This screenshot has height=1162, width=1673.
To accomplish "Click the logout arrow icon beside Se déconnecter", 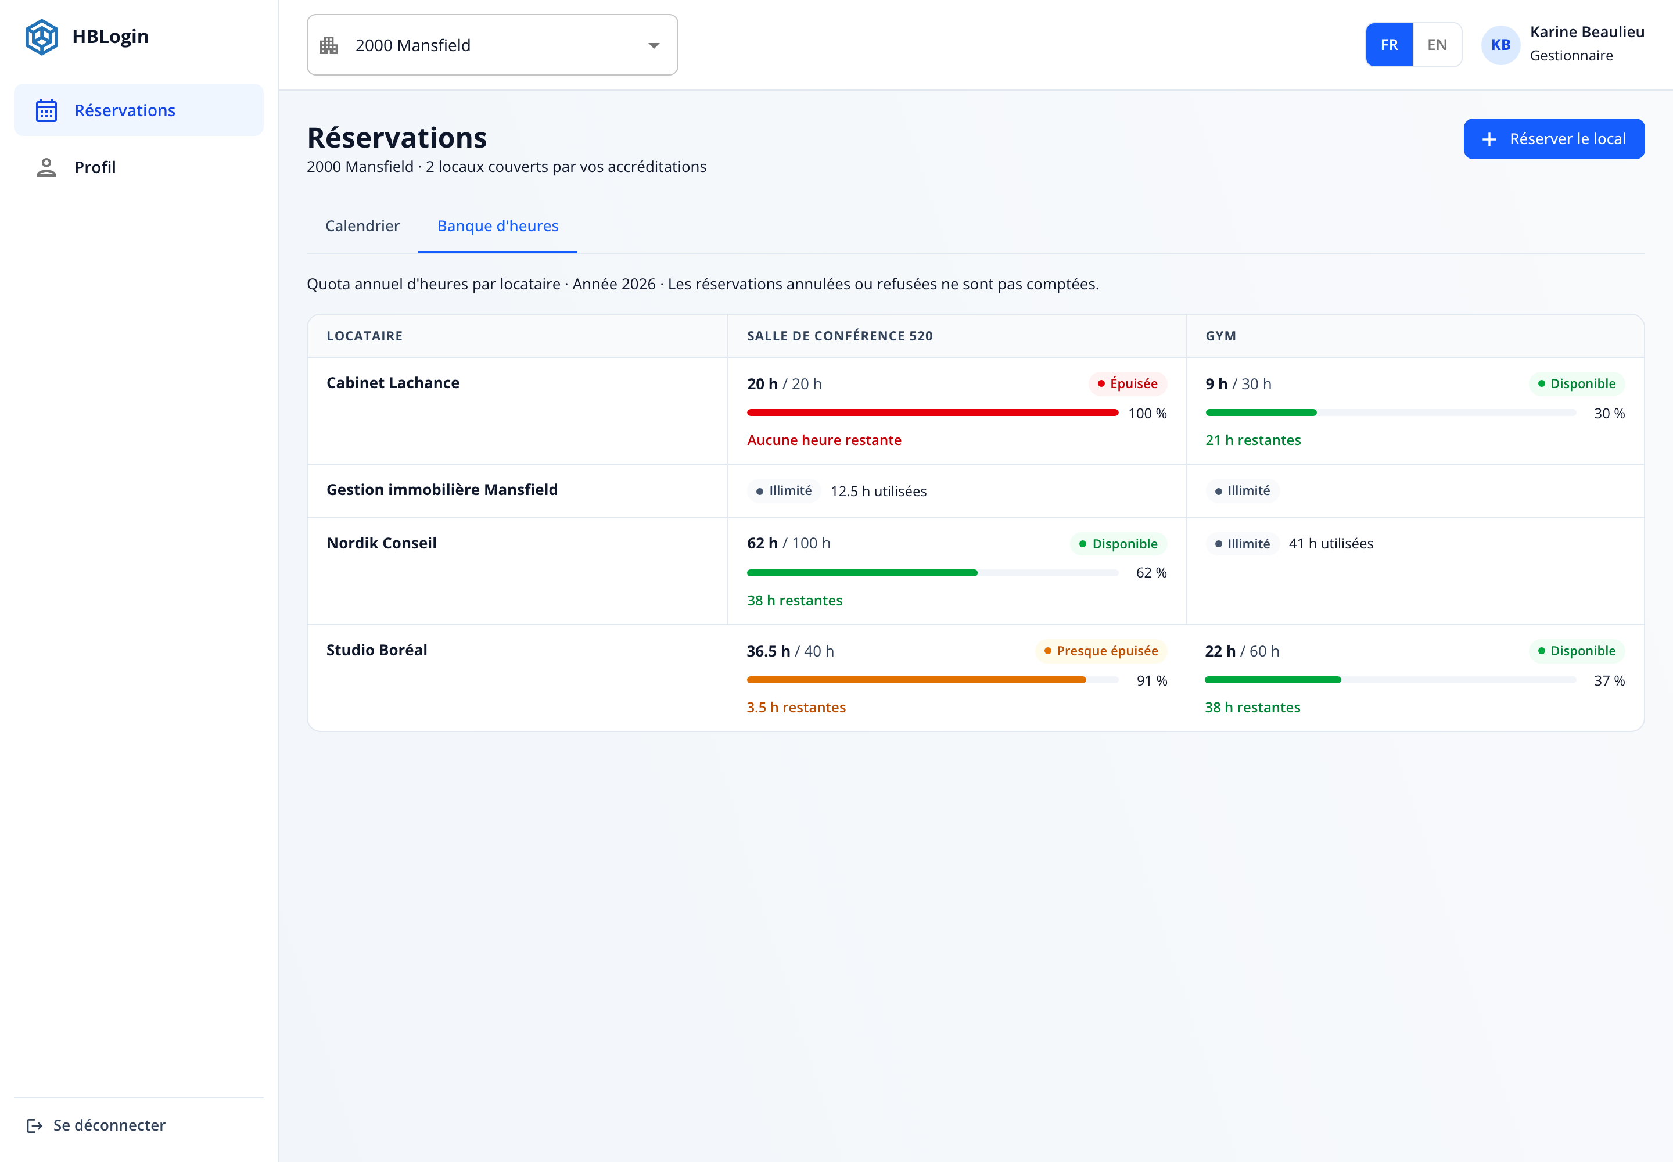I will [34, 1125].
